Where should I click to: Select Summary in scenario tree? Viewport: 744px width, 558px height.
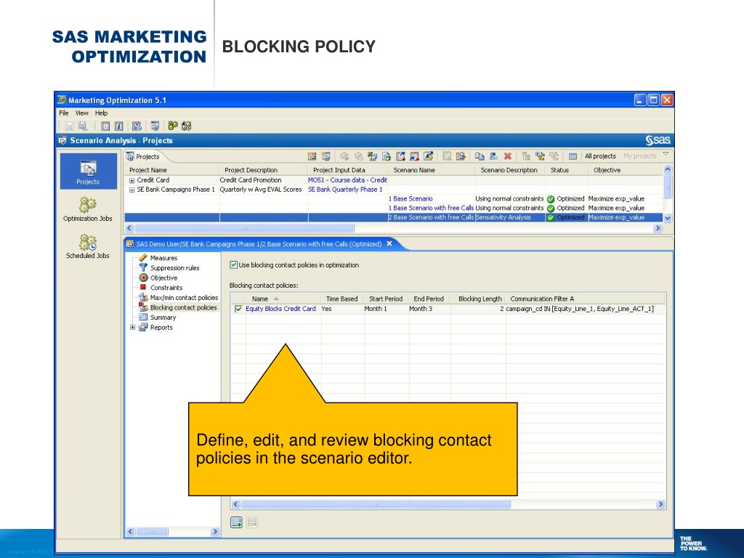click(x=163, y=318)
